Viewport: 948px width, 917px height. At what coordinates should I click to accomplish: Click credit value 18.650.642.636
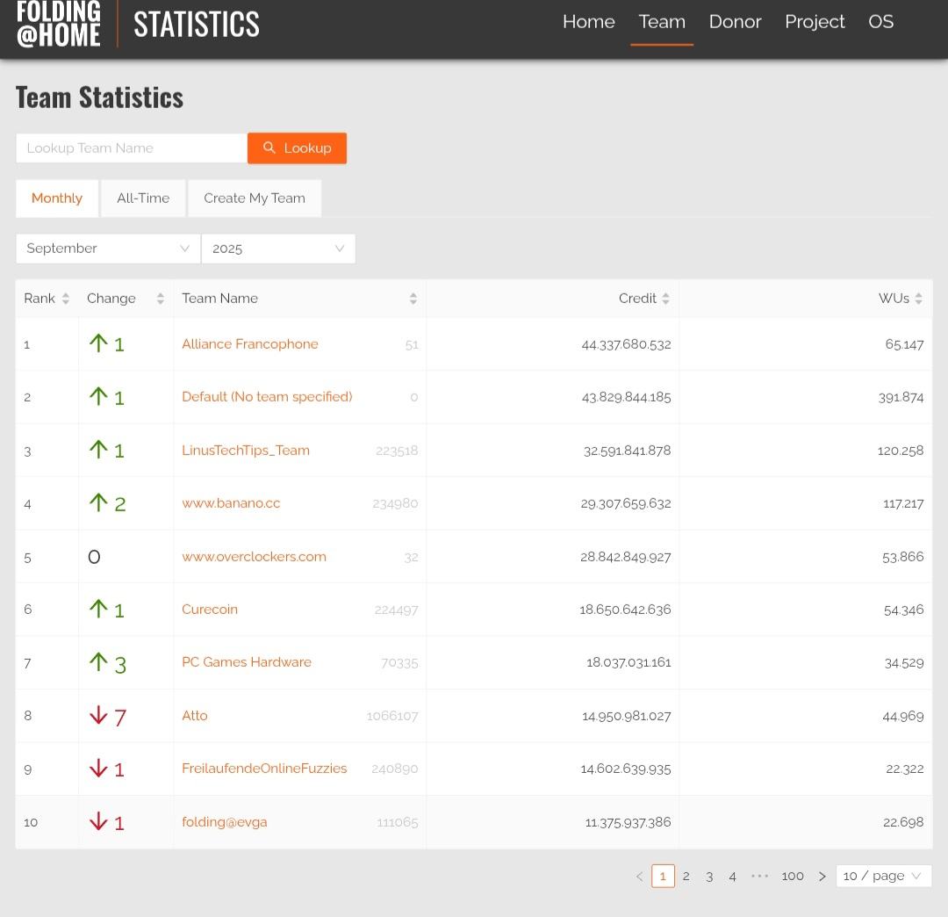pos(625,610)
